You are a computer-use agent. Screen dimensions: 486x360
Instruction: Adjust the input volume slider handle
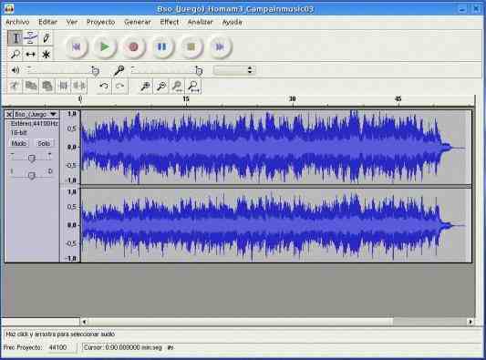[199, 71]
